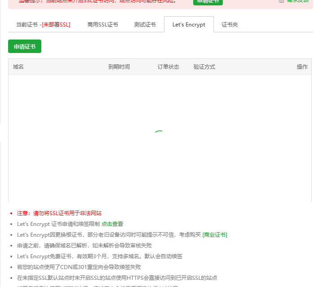This screenshot has height=287, width=314.
Task: Click the 到期时间 column header
Action: pyautogui.click(x=119, y=66)
